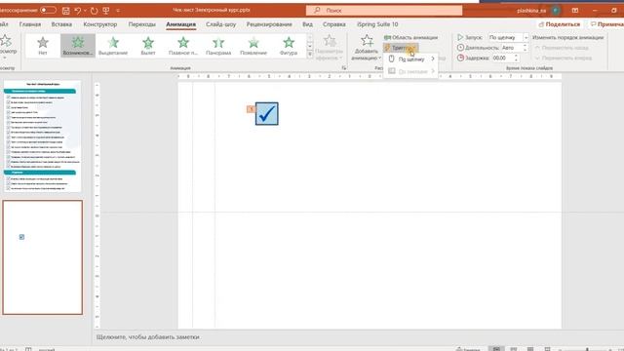Switch to Reading view in status bar
Screen dimensions: 624x351
point(530,349)
